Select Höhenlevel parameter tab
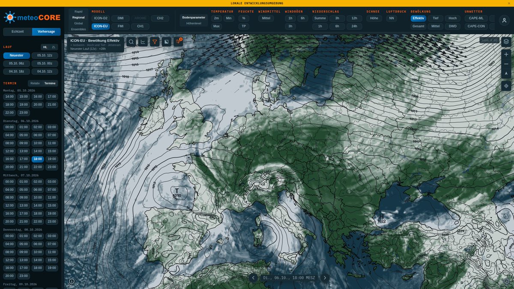Screen dimensions: 514x289 point(194,23)
